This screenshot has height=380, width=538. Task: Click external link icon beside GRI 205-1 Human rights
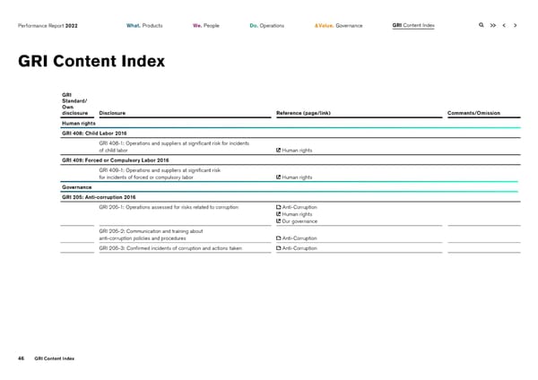278,214
